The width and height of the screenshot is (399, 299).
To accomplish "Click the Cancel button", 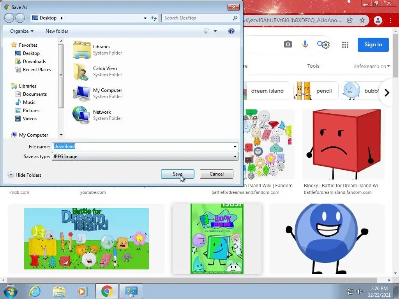I will coord(217,174).
